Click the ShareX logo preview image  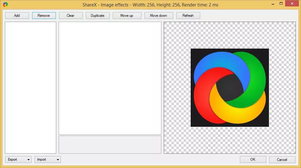[x=229, y=88]
